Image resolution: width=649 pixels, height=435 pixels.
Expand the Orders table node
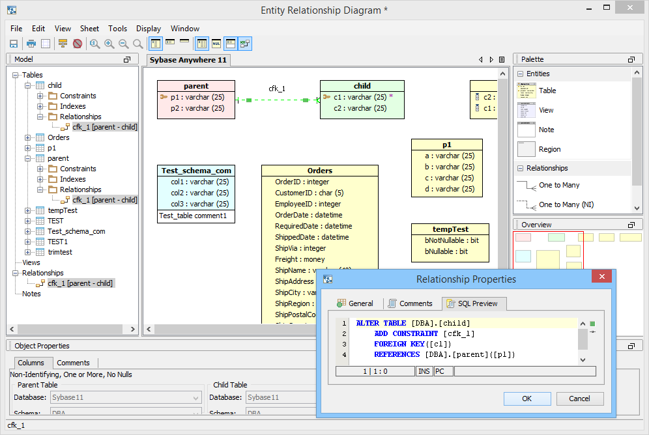point(28,137)
